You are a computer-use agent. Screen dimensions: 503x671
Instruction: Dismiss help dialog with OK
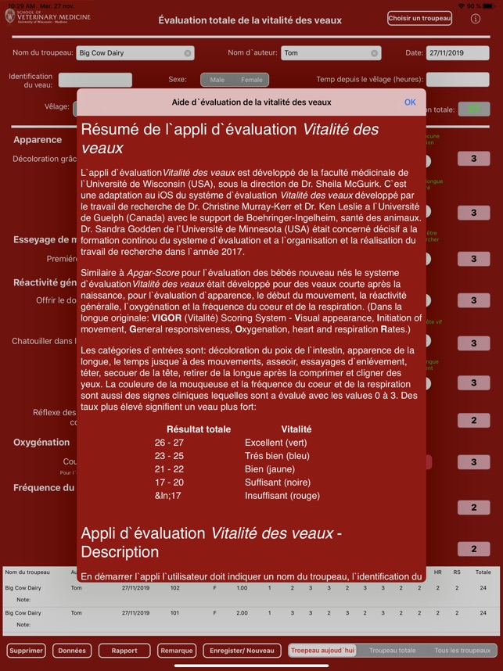tap(410, 102)
